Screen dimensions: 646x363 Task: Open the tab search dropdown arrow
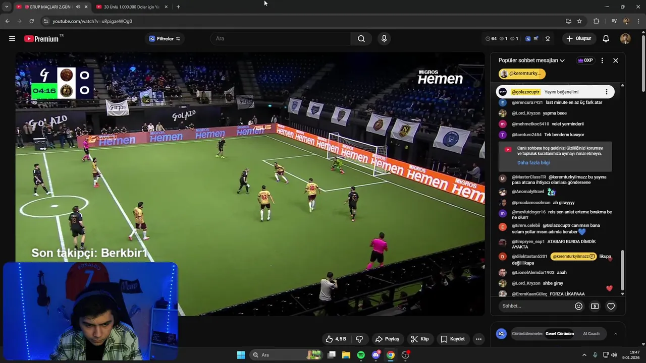tap(7, 7)
